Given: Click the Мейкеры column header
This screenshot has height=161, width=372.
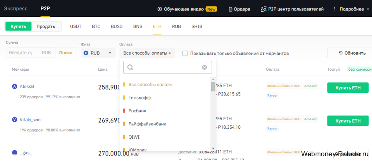Looking at the screenshot, I should coord(20,69).
